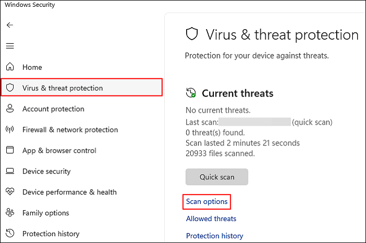Viewport: 366px width, 243px height.
Task: Open App & browser control page
Action: pyautogui.click(x=59, y=151)
